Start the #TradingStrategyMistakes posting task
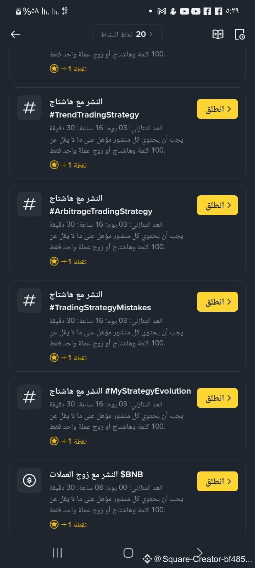 coord(217,302)
